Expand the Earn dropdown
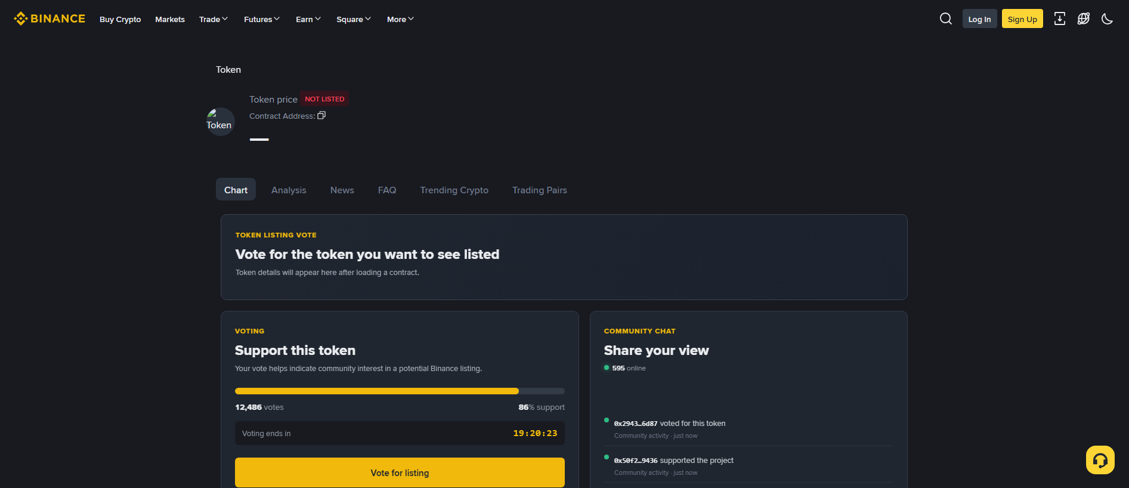The height and width of the screenshot is (488, 1129). [308, 19]
